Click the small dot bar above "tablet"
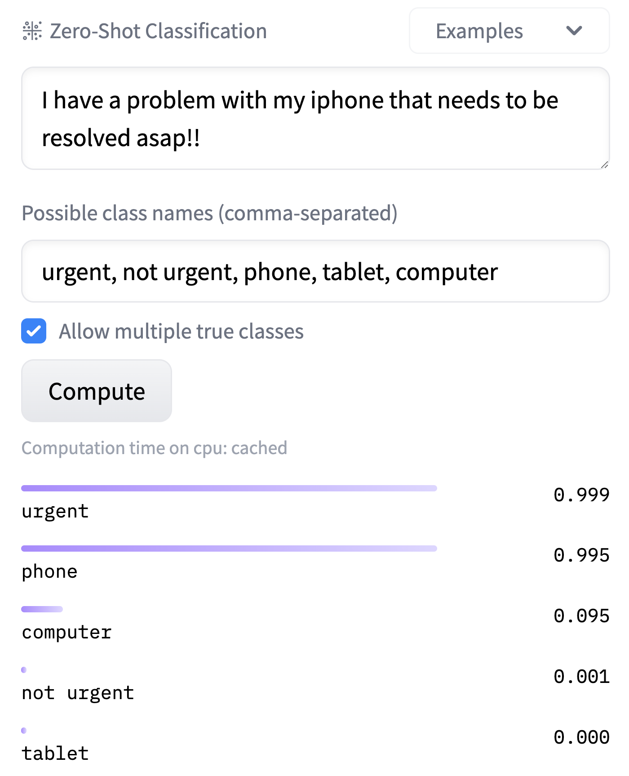The height and width of the screenshot is (776, 629). point(24,731)
